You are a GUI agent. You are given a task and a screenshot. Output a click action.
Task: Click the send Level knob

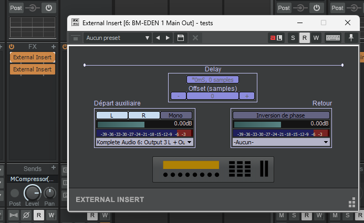click(33, 193)
